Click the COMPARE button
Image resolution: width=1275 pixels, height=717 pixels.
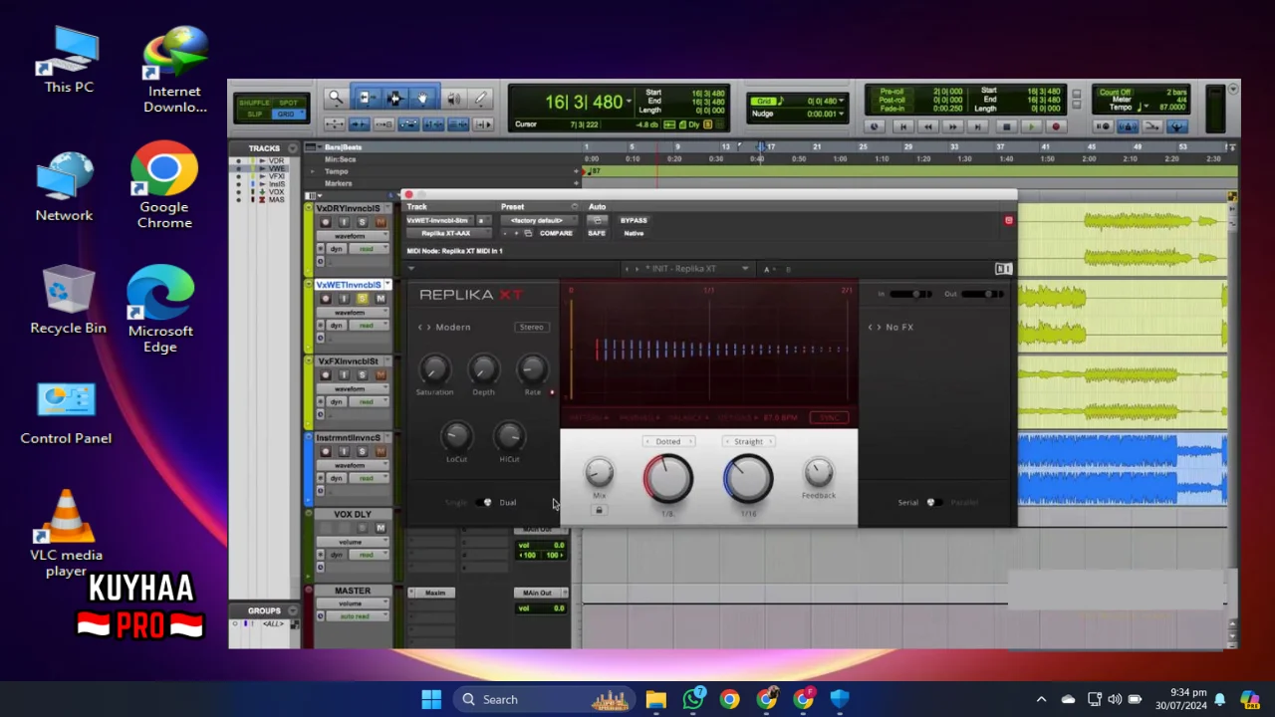pos(556,233)
